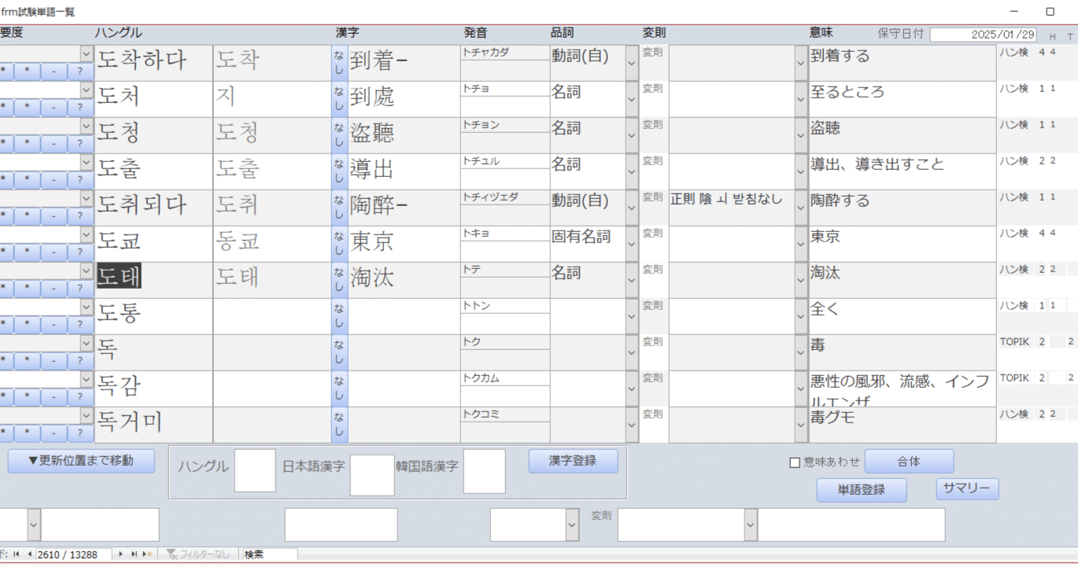Click the minus button in the 도태 row
Viewport: 1078px width, 564px height.
point(54,289)
